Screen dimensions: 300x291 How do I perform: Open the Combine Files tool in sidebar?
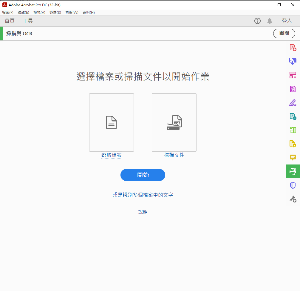coord(293,61)
